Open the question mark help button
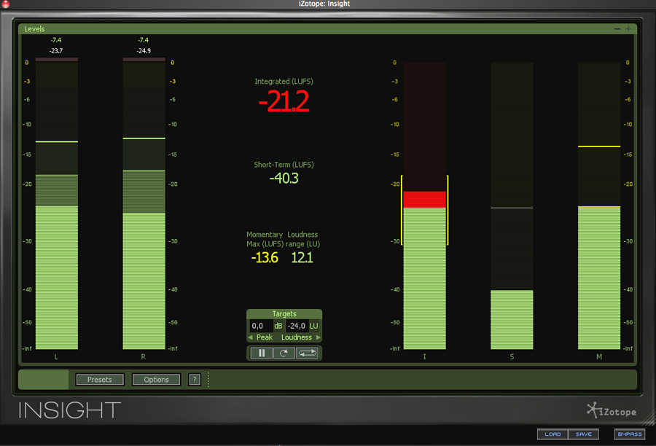Screen dimensions: 656x446 click(195, 380)
